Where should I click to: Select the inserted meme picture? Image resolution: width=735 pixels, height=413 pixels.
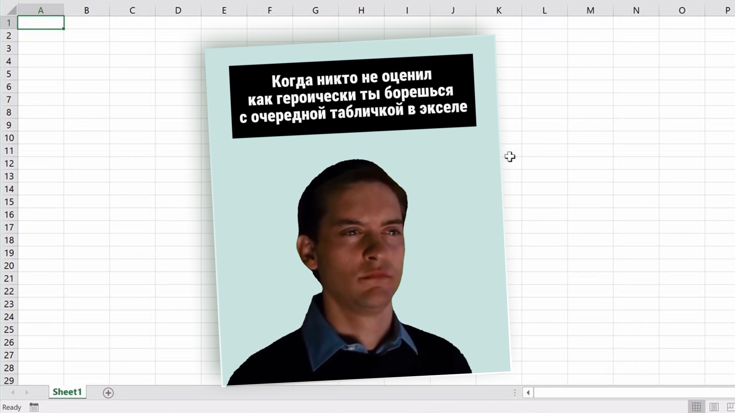click(x=359, y=215)
